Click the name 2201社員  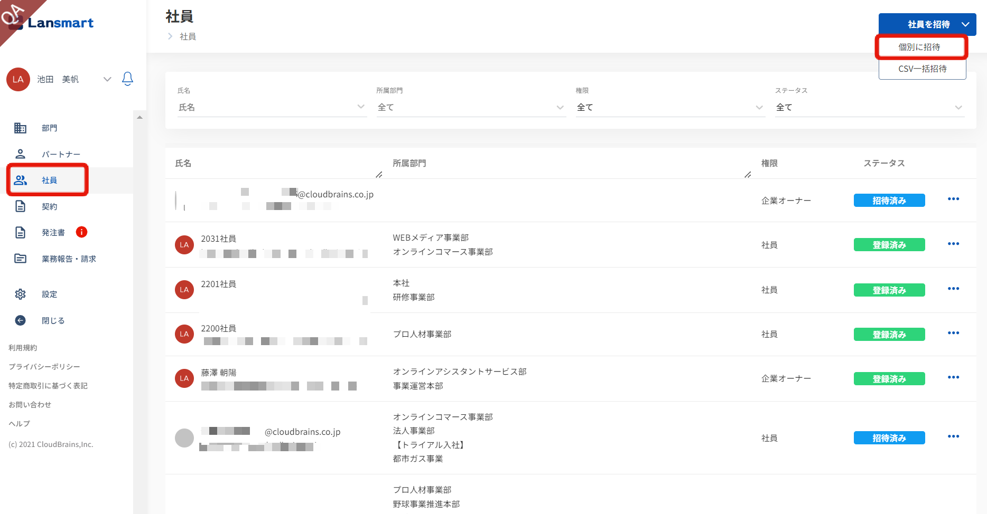pos(219,284)
